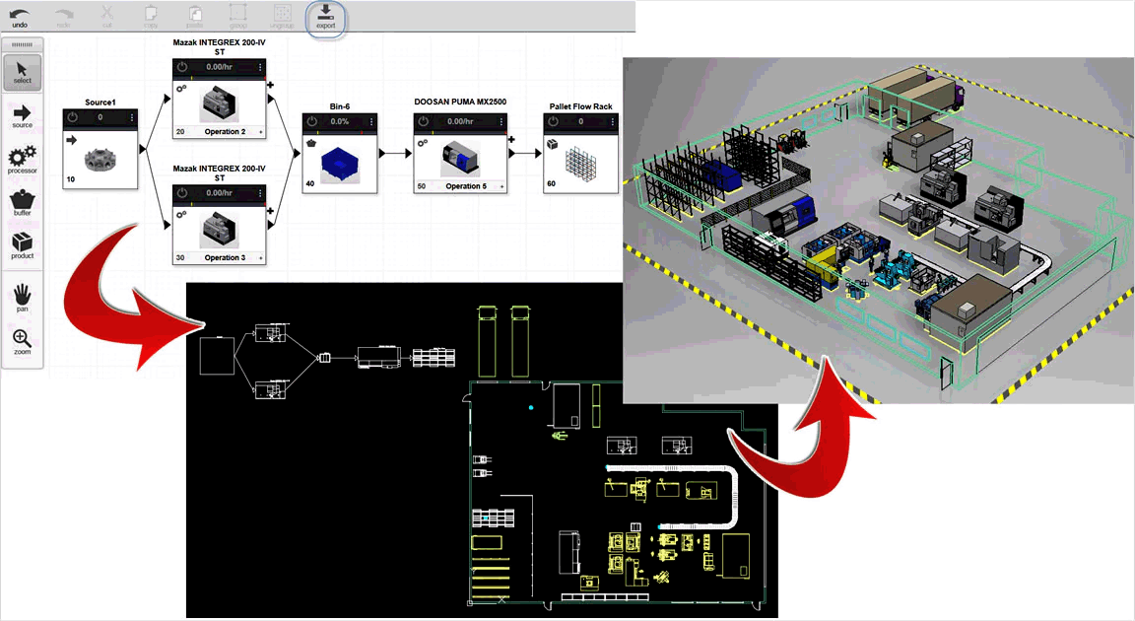Click the paste toolbar icon
Image resolution: width=1135 pixels, height=621 pixels.
[x=195, y=18]
